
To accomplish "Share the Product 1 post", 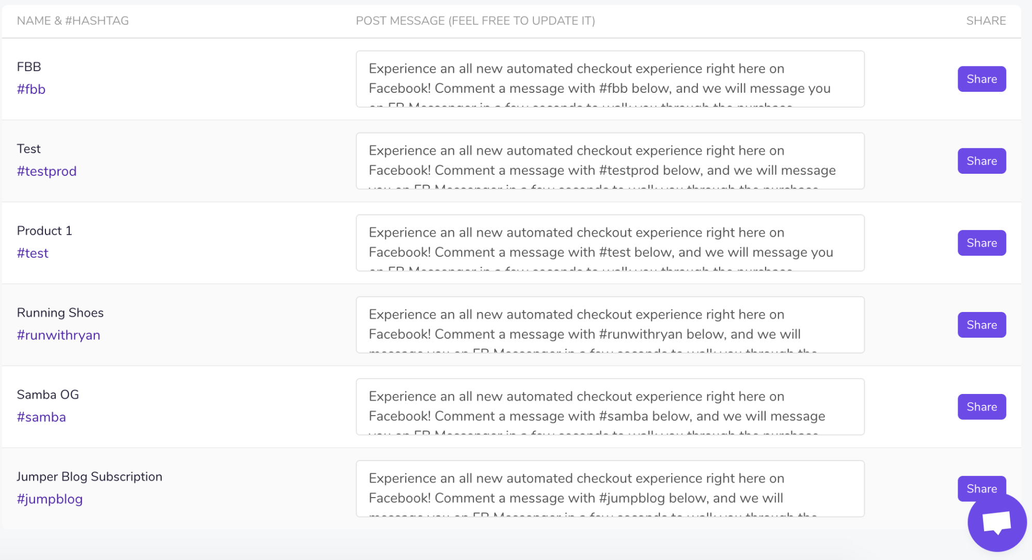I will [981, 243].
